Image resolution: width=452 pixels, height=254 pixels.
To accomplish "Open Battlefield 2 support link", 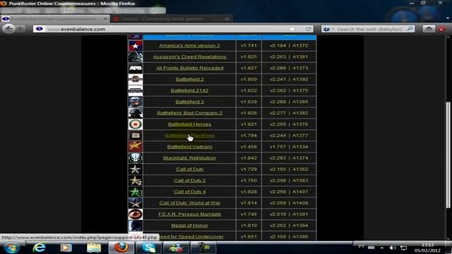I will pos(189,79).
